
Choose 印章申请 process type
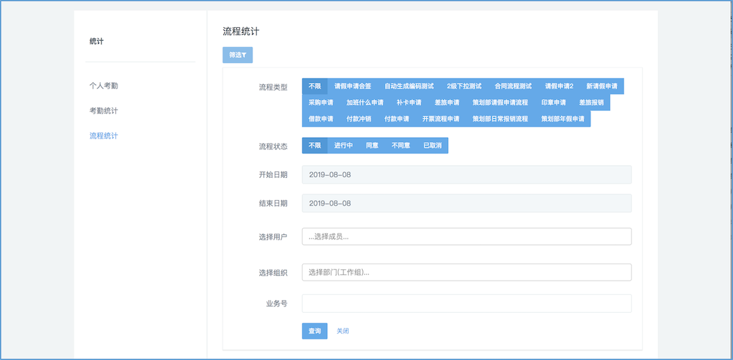(x=553, y=103)
